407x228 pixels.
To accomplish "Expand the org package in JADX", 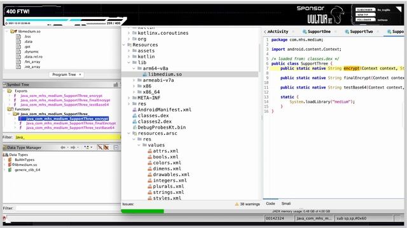I will [x=128, y=39].
